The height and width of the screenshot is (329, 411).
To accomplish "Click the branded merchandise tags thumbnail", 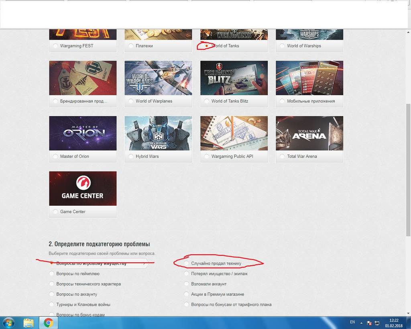I will [x=83, y=78].
